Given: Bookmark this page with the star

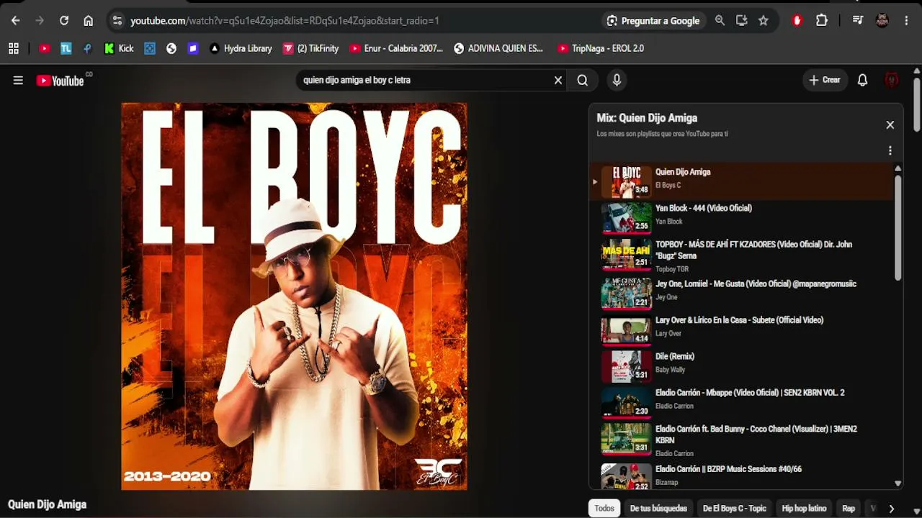Looking at the screenshot, I should coord(764,21).
